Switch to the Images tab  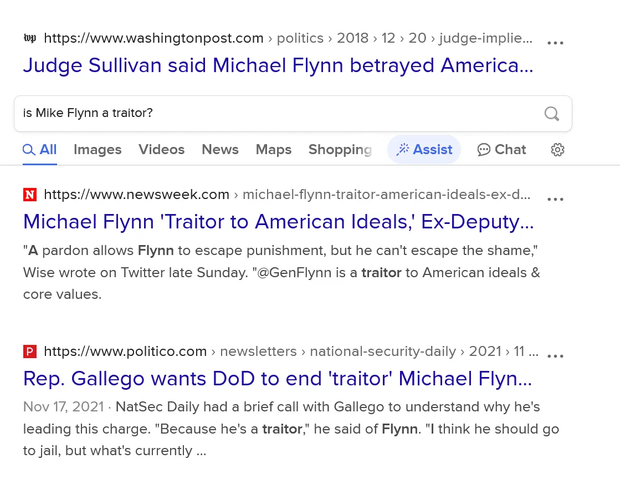point(98,150)
